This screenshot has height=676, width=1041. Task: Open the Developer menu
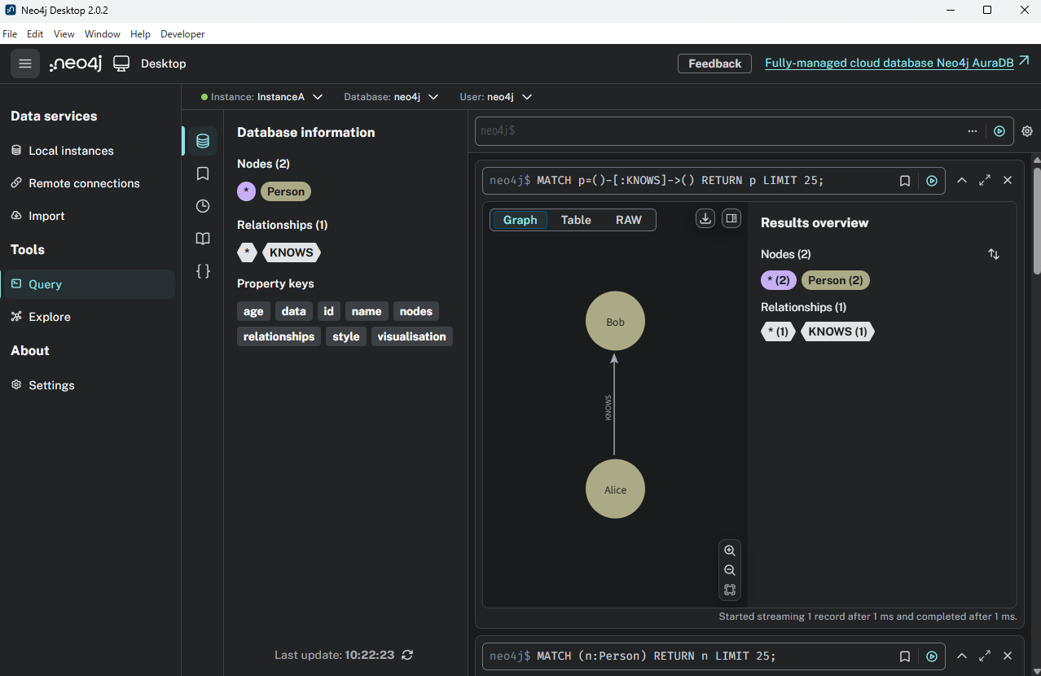coord(182,34)
